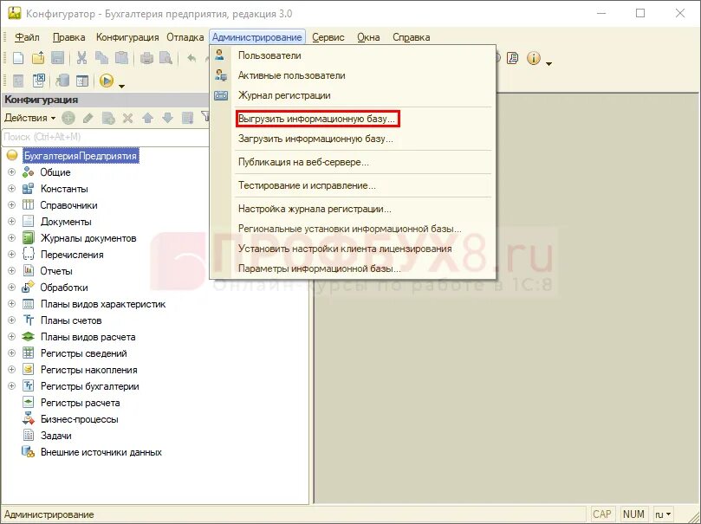Image resolution: width=701 pixels, height=524 pixels.
Task: Click the green Add icon in Configuration panel
Action: click(68, 118)
